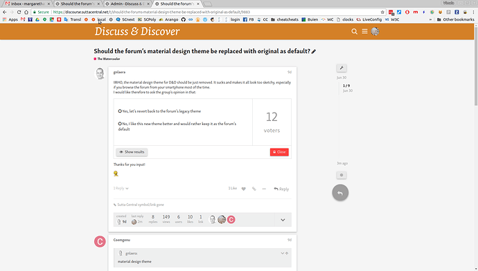The height and width of the screenshot is (271, 478).
Task: Bookmark this page with star icon
Action: [382, 12]
